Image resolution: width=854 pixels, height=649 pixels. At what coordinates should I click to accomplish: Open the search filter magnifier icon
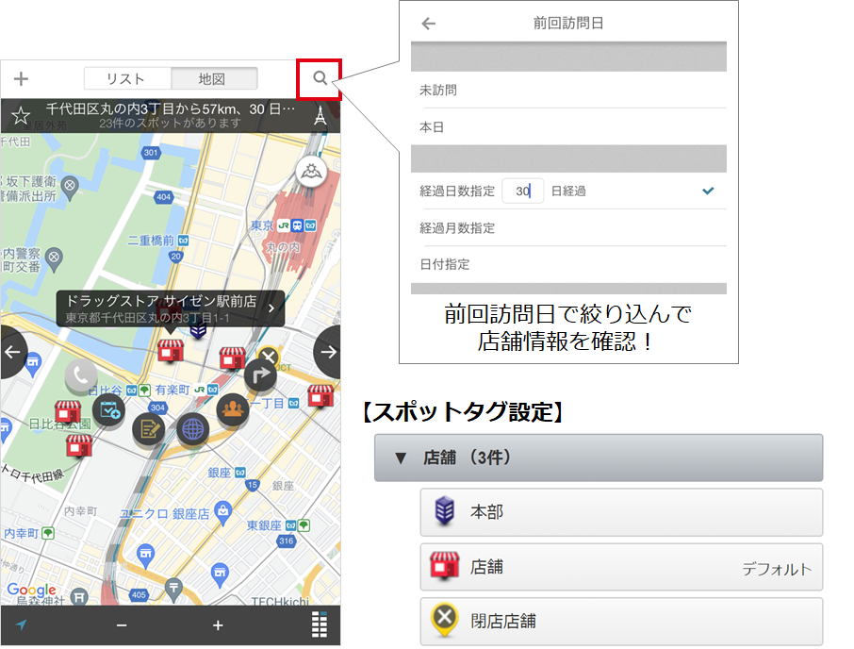(320, 78)
